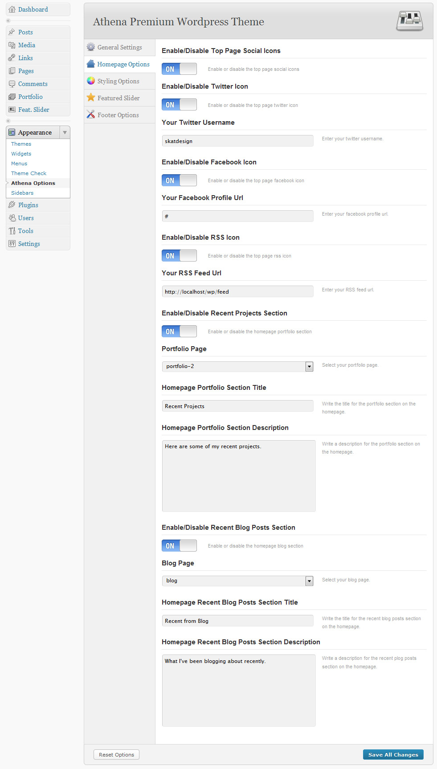Click the Reset Options button

116,754
